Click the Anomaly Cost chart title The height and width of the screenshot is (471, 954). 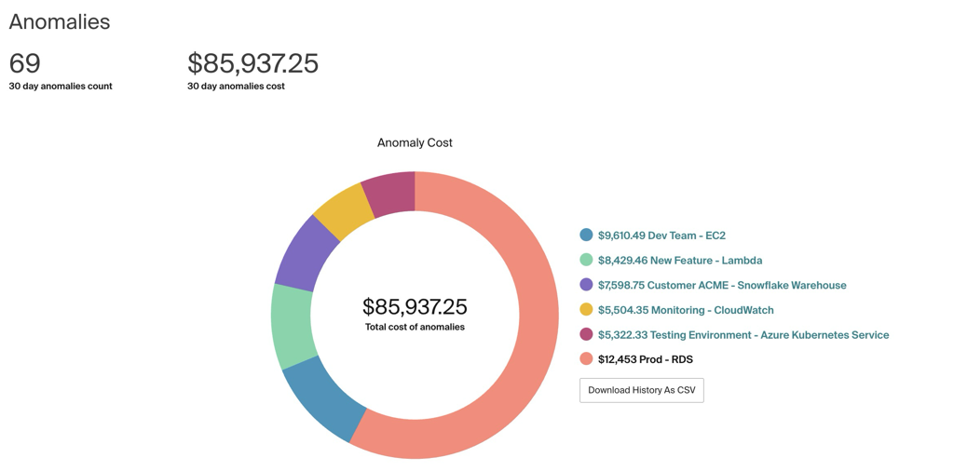[x=415, y=142]
